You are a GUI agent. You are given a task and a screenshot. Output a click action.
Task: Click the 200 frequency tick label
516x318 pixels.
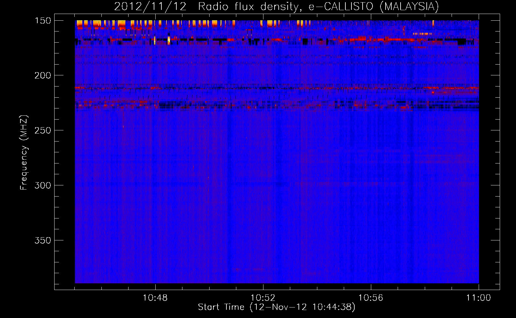(x=43, y=75)
